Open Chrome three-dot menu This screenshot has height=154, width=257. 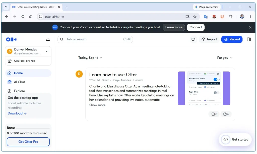pyautogui.click(x=250, y=17)
